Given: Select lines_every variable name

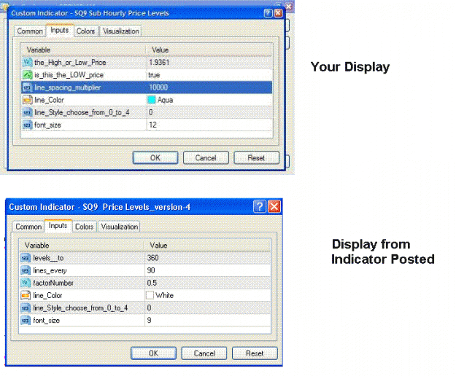Looking at the screenshot, I should (x=50, y=270).
